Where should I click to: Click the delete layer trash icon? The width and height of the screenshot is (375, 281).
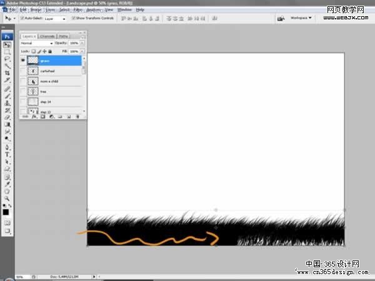click(77, 117)
